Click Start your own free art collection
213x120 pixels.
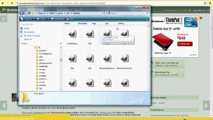(x=168, y=64)
